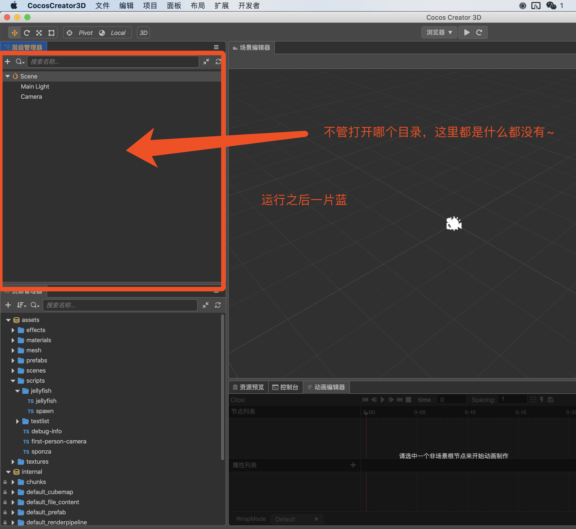Select the move transform tool
576x529 pixels.
(x=14, y=33)
